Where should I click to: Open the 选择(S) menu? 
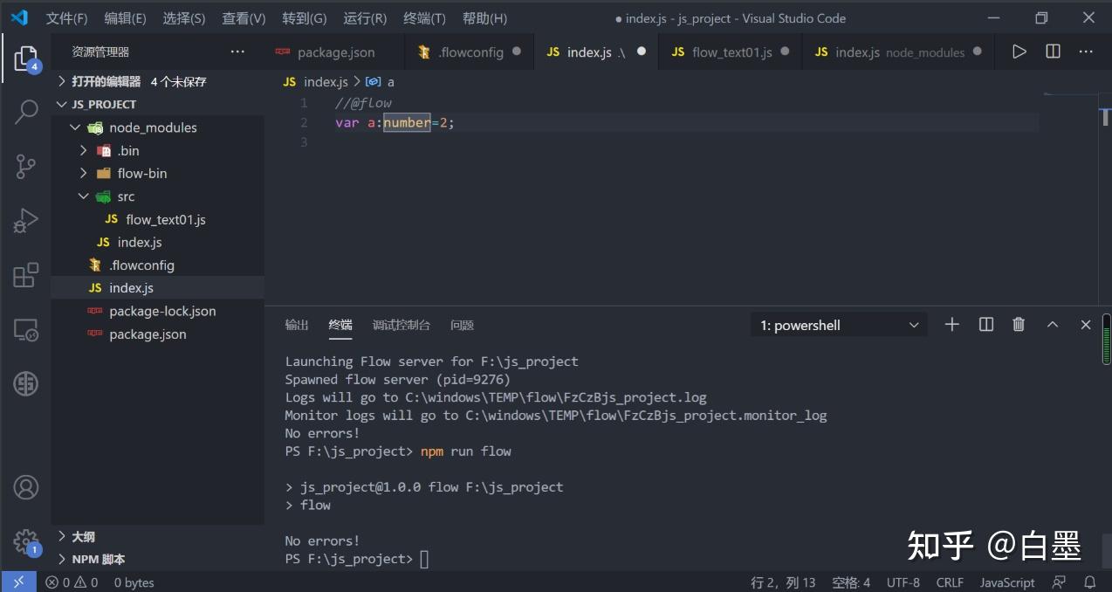pyautogui.click(x=184, y=18)
